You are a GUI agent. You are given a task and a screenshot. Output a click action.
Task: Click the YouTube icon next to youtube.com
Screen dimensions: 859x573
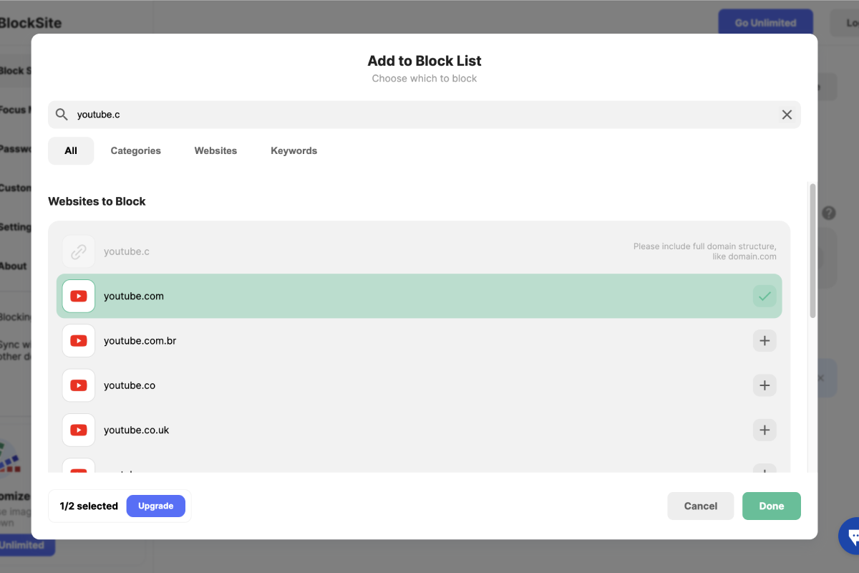[x=78, y=296]
